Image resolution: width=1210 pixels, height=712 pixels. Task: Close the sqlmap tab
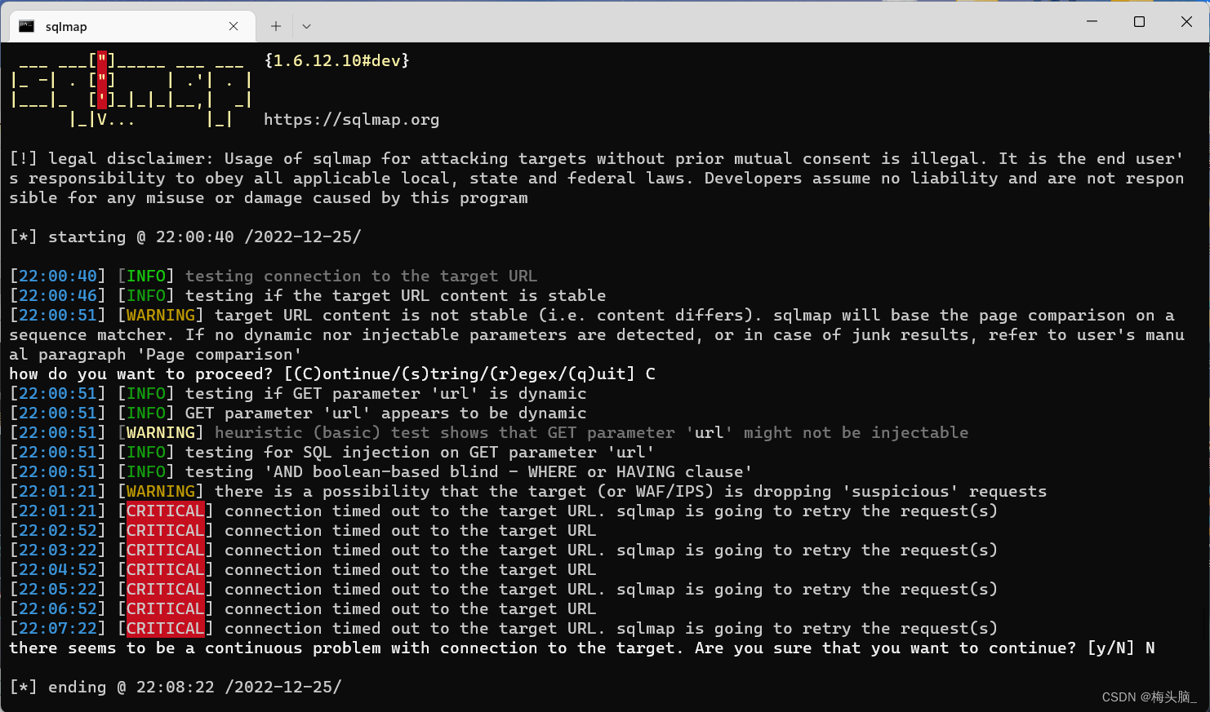tap(233, 25)
